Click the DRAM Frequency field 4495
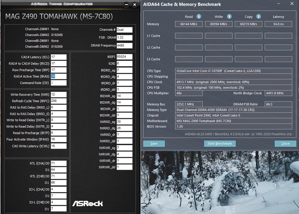 click(124, 46)
